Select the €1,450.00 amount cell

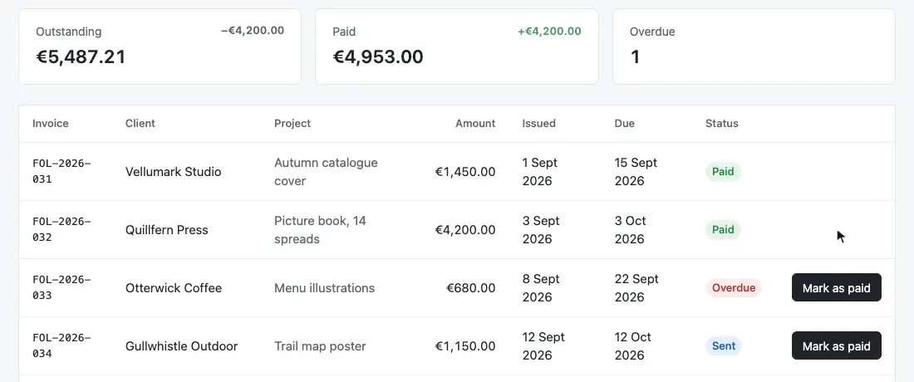(465, 172)
